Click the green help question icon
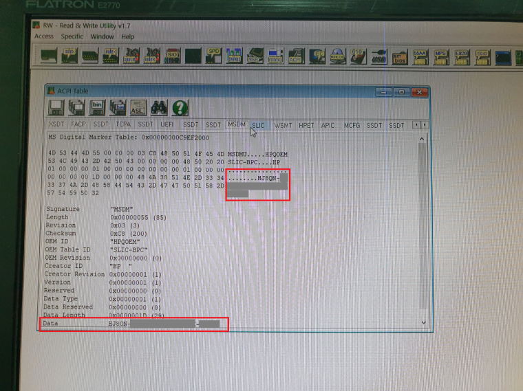Screen dimensions: 523x391 point(180,108)
